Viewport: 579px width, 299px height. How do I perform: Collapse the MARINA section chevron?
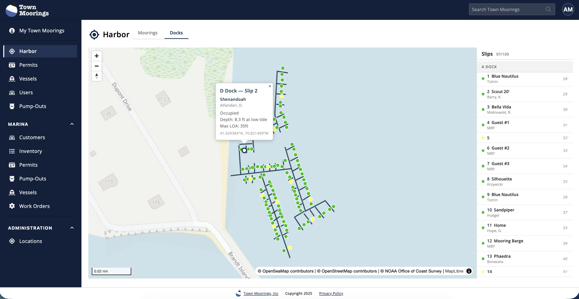coord(72,124)
